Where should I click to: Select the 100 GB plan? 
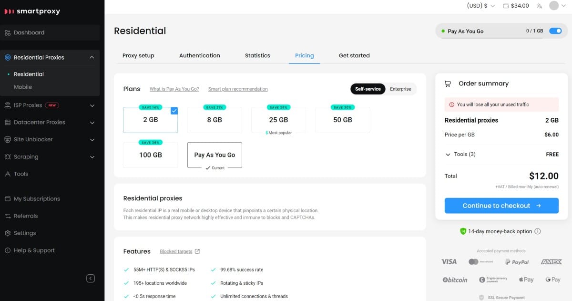(x=151, y=155)
